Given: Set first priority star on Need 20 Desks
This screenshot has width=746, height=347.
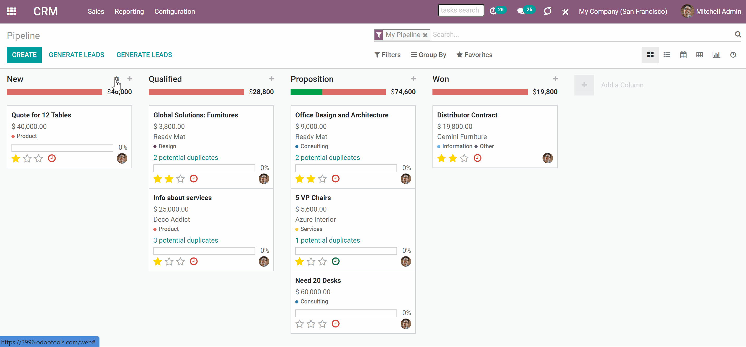Looking at the screenshot, I should tap(299, 324).
